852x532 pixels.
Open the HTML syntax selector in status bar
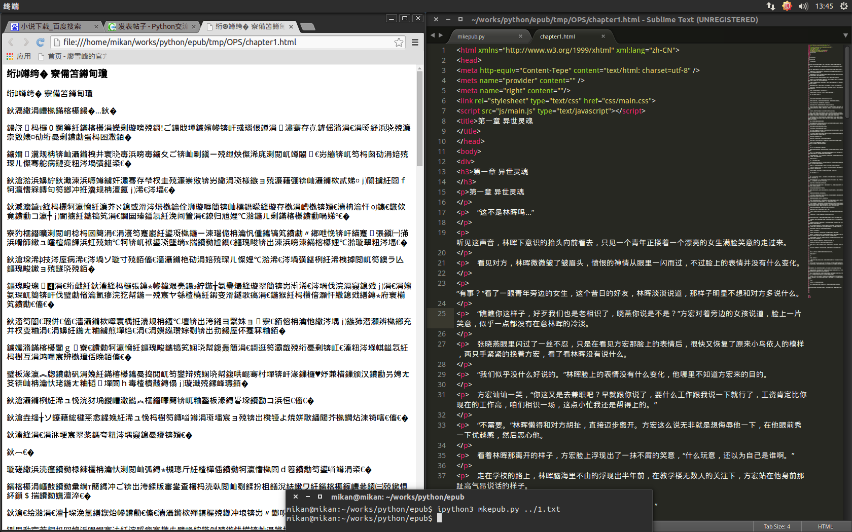pos(825,526)
